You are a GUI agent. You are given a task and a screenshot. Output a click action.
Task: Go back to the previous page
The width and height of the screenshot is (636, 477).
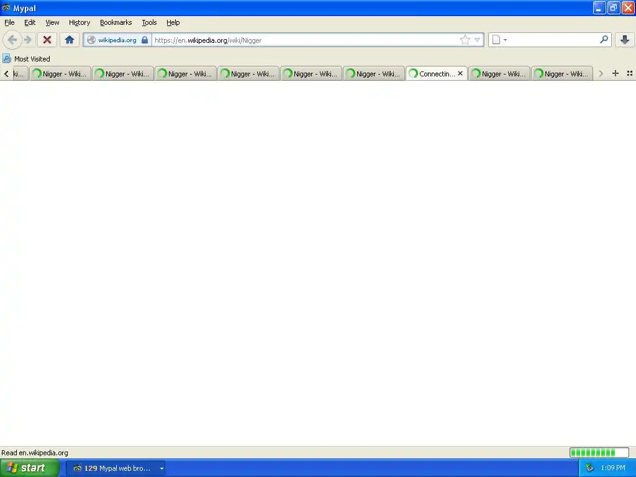pos(12,40)
